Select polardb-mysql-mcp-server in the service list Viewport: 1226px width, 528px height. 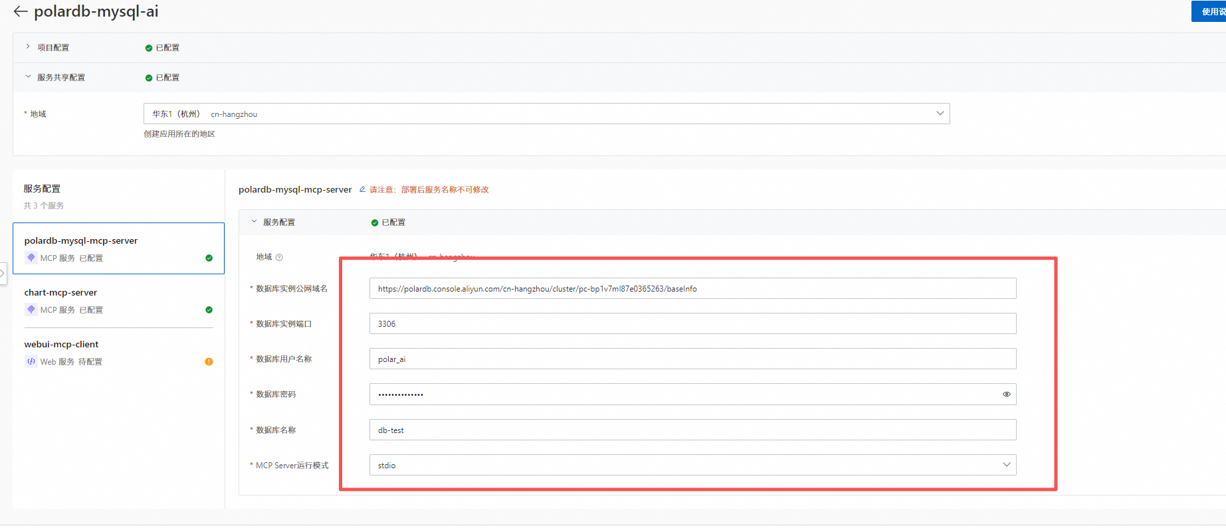point(118,248)
